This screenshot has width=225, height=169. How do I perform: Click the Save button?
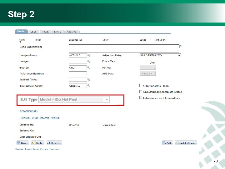[22, 143]
